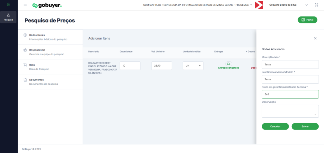Screen dimensions: 324x153
Task: Click the fullscreen expand icon
Action: 317,5
